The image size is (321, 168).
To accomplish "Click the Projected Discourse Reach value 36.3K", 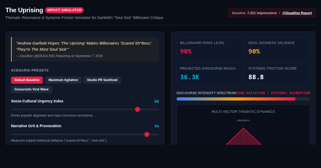I will coord(189,77).
